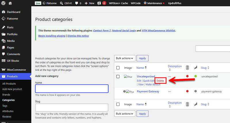Viewport: 230px width, 123px height.
Task: Open search with the magnifier icon
Action: pyautogui.click(x=61, y=3)
